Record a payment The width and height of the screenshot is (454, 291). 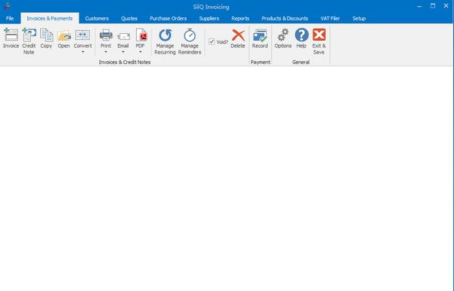click(260, 39)
